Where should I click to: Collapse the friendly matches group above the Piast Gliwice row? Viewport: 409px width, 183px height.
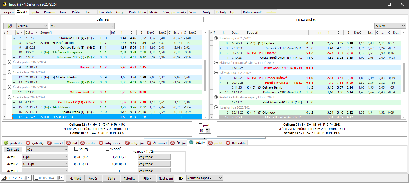pos(215,98)
